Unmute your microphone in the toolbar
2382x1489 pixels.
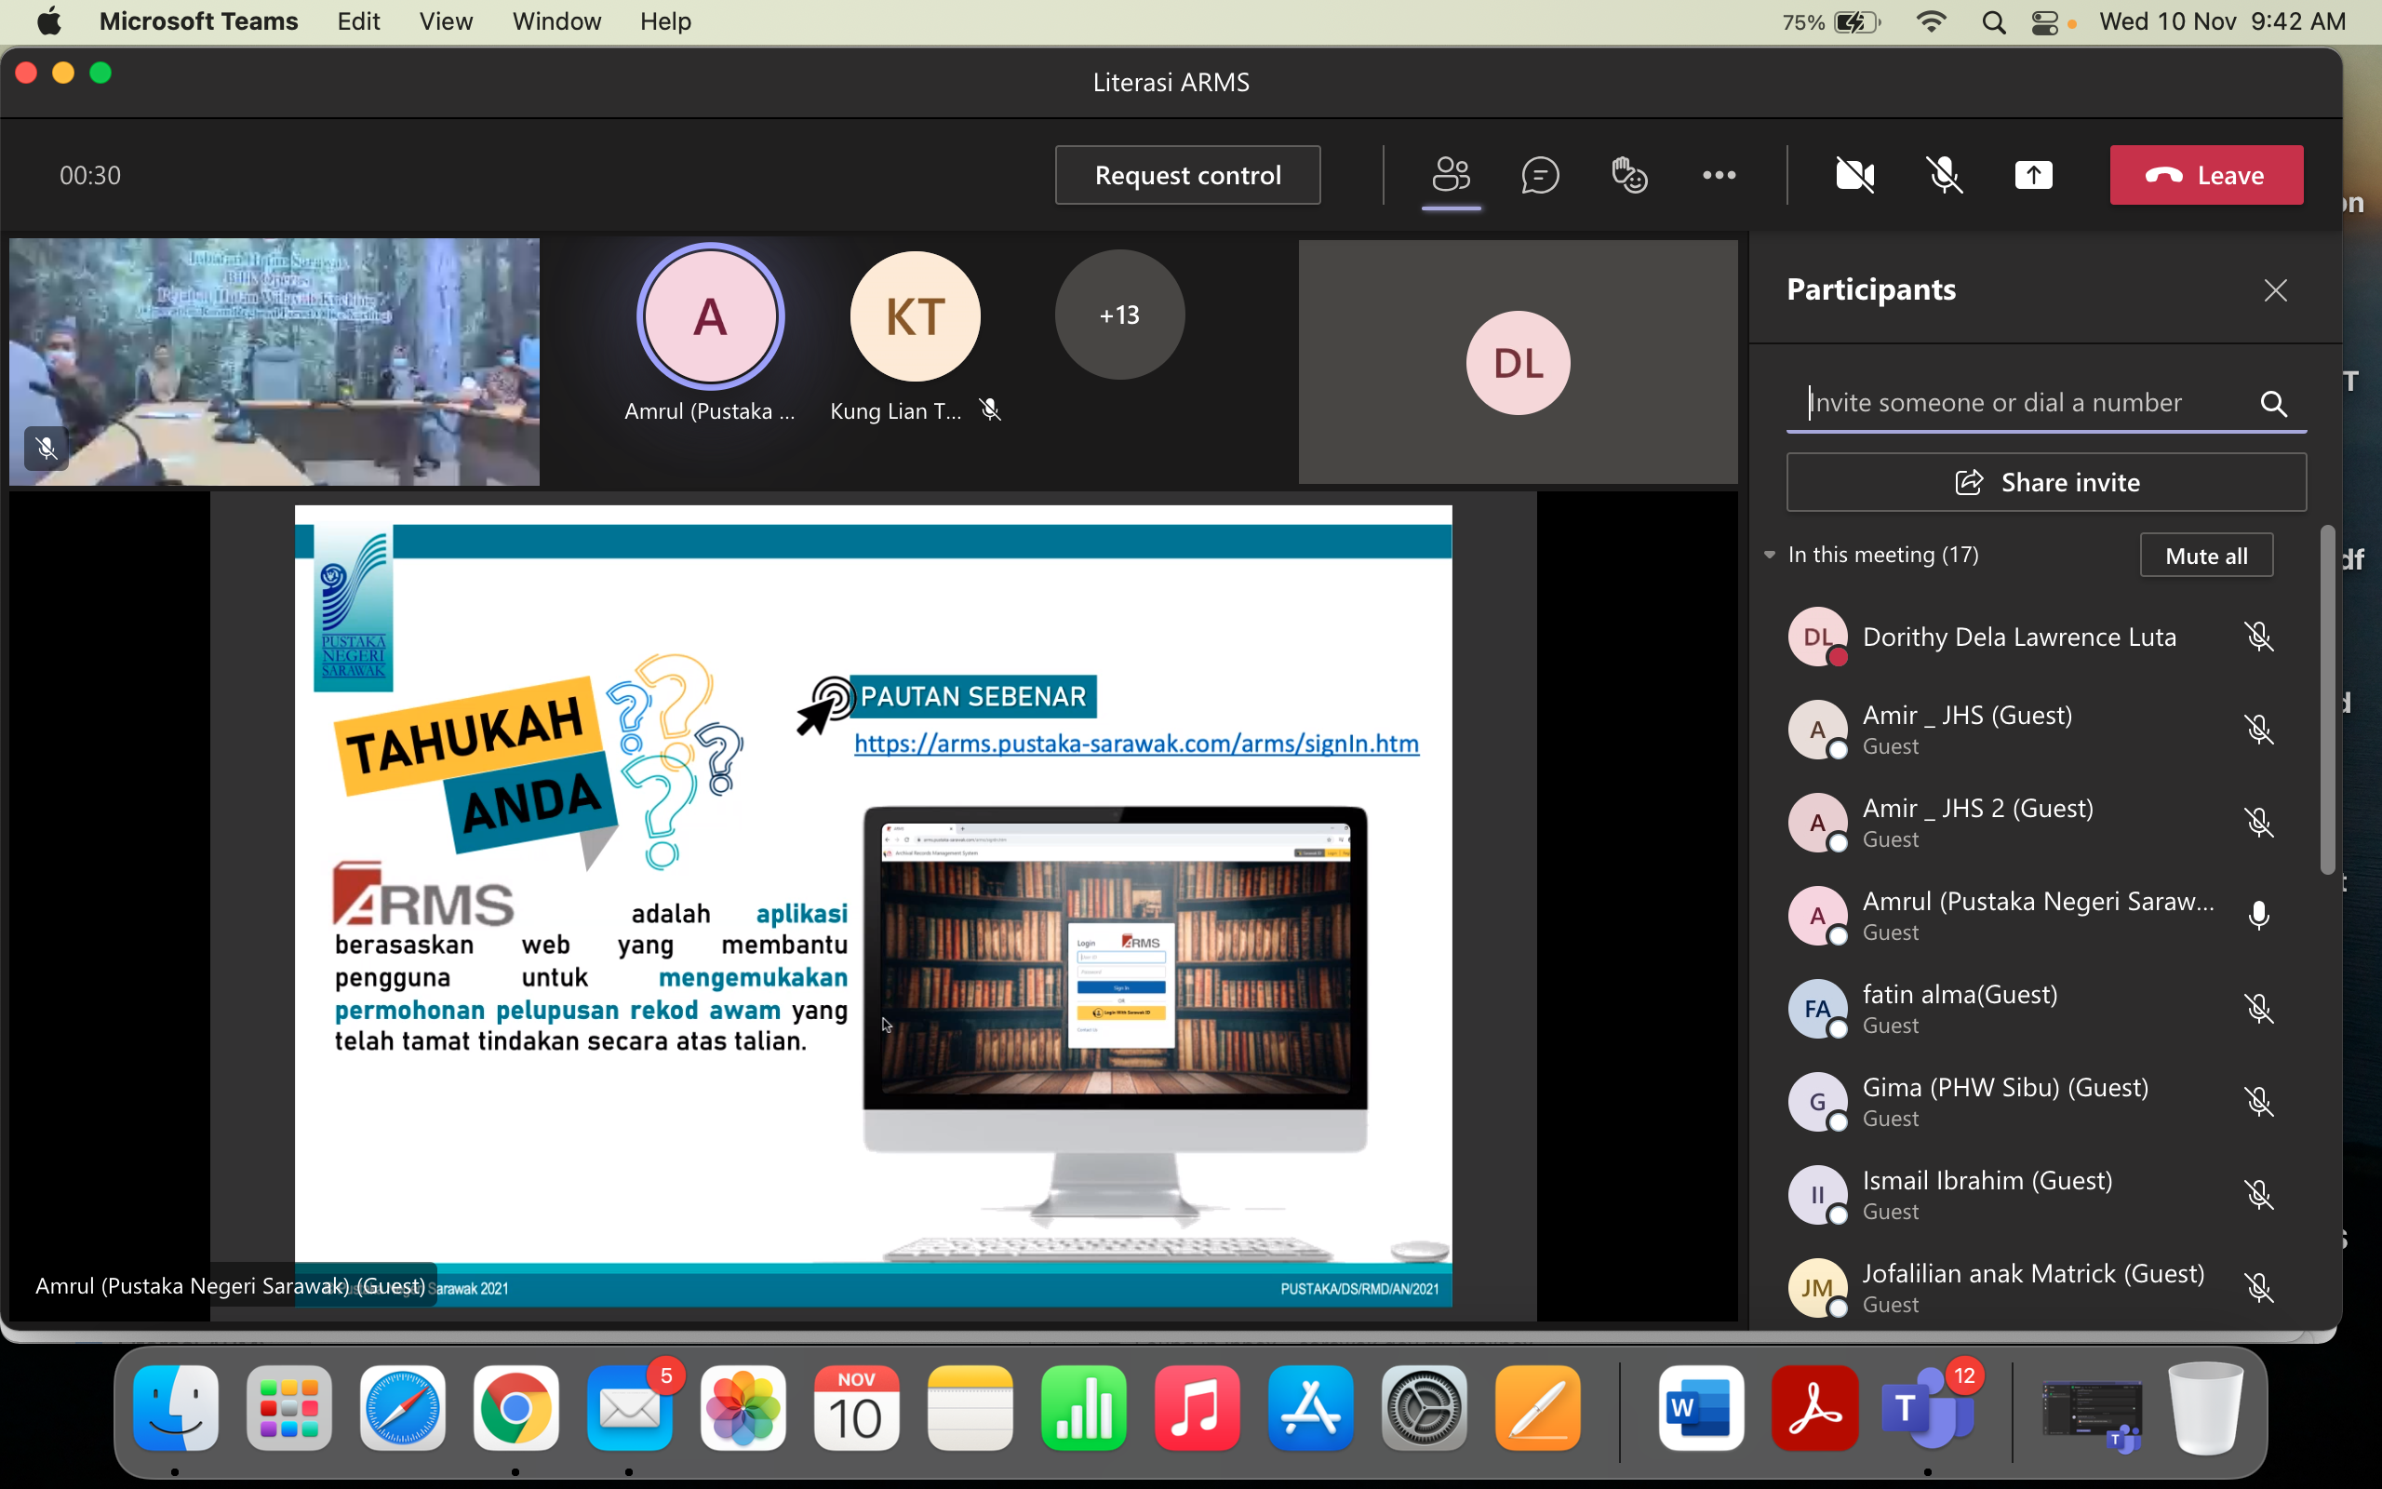[x=1944, y=175]
